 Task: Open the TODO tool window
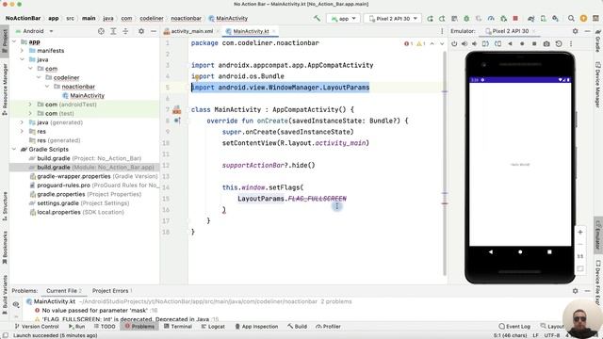tap(105, 327)
